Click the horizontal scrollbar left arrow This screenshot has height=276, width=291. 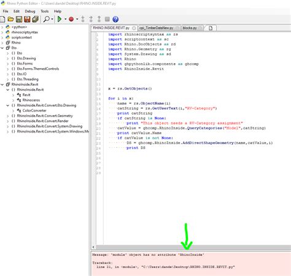(x=93, y=247)
